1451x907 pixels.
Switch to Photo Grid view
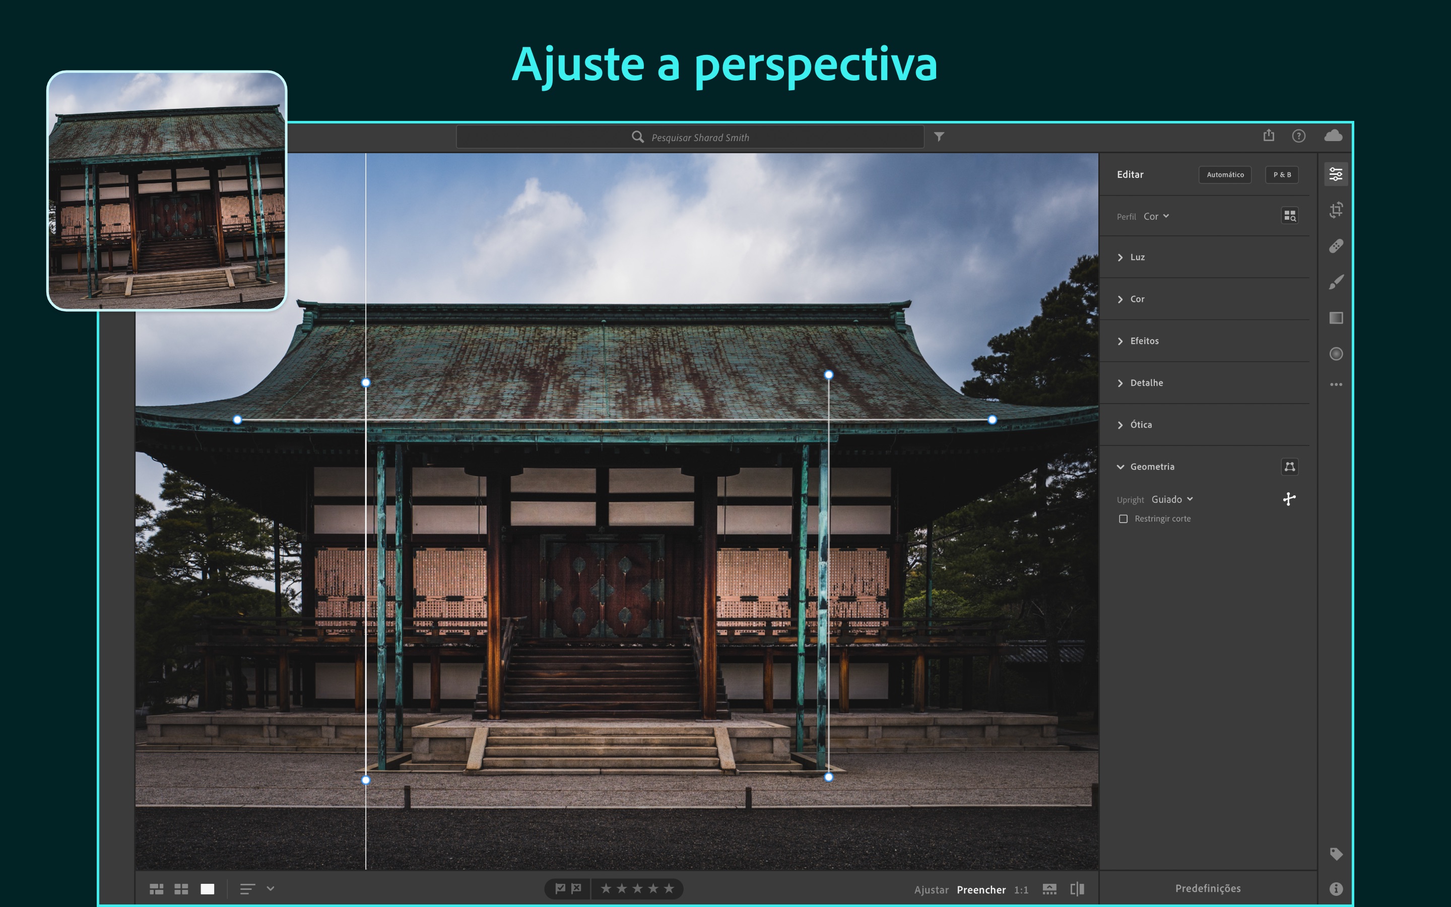(157, 889)
